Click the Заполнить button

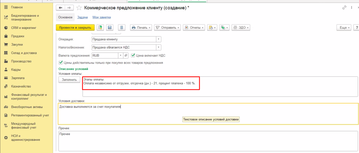69,80
